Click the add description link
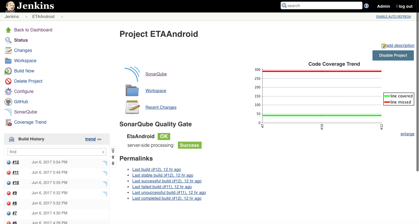 [400, 46]
